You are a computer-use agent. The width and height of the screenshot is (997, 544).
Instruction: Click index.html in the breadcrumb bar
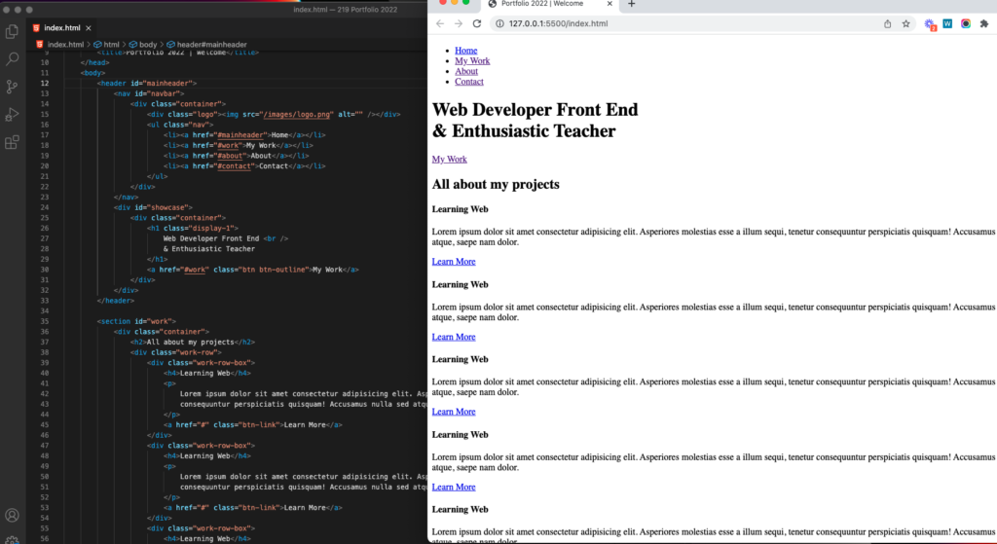(65, 45)
